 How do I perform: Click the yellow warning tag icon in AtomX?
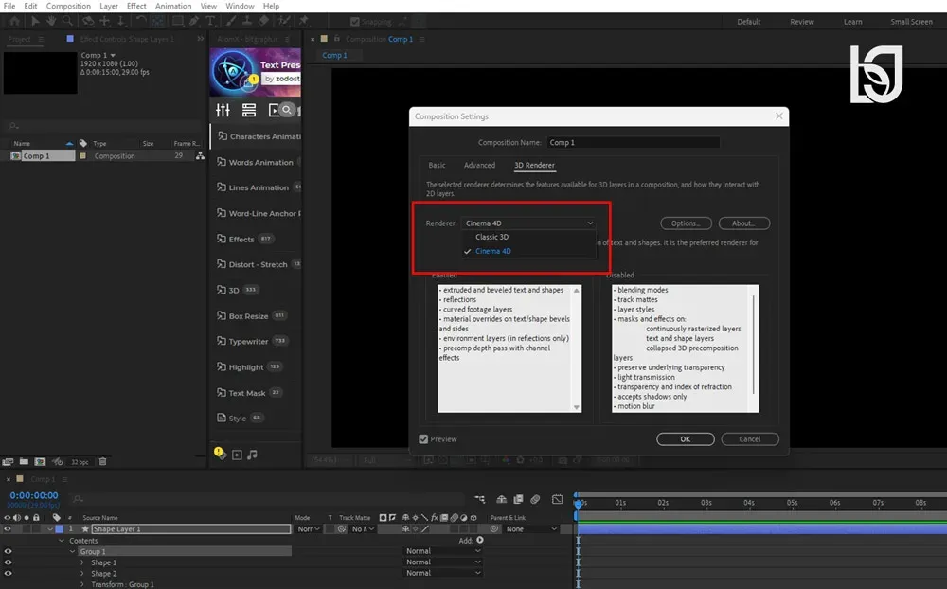(x=220, y=453)
